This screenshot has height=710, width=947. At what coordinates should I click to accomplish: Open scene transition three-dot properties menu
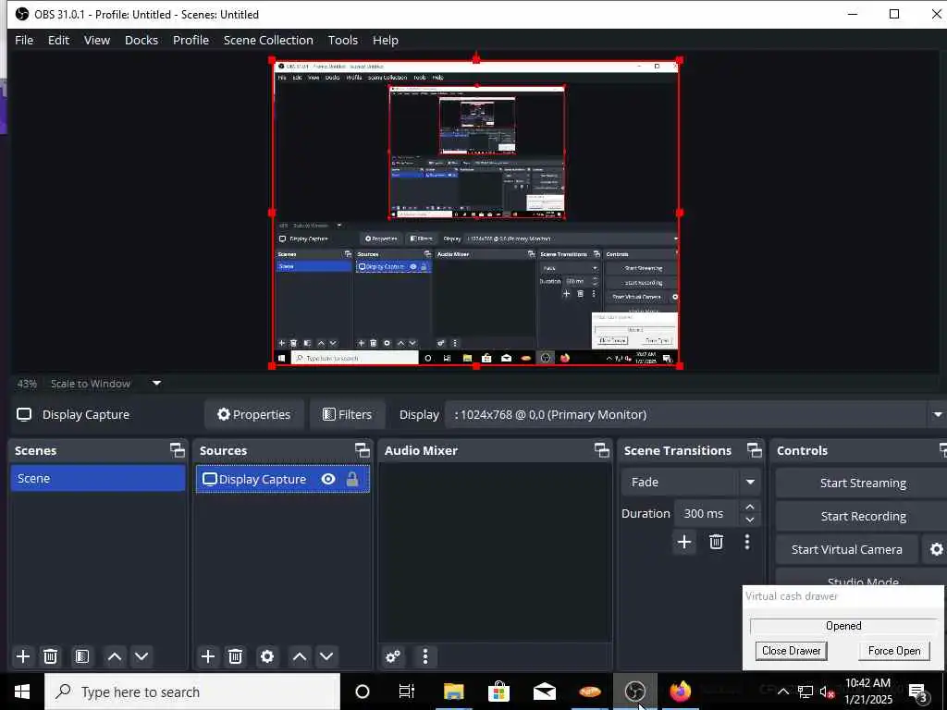(747, 542)
